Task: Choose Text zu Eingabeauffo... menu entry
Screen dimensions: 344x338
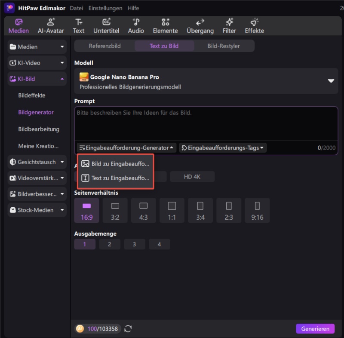Action: (115, 178)
